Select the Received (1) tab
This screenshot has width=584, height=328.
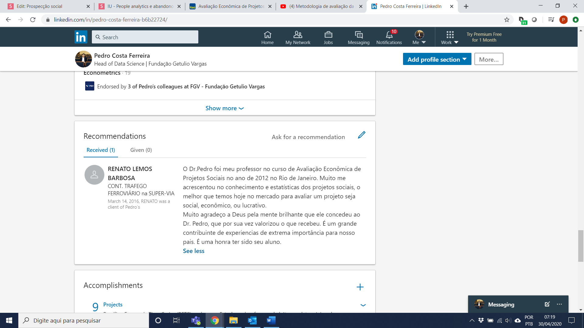[101, 150]
